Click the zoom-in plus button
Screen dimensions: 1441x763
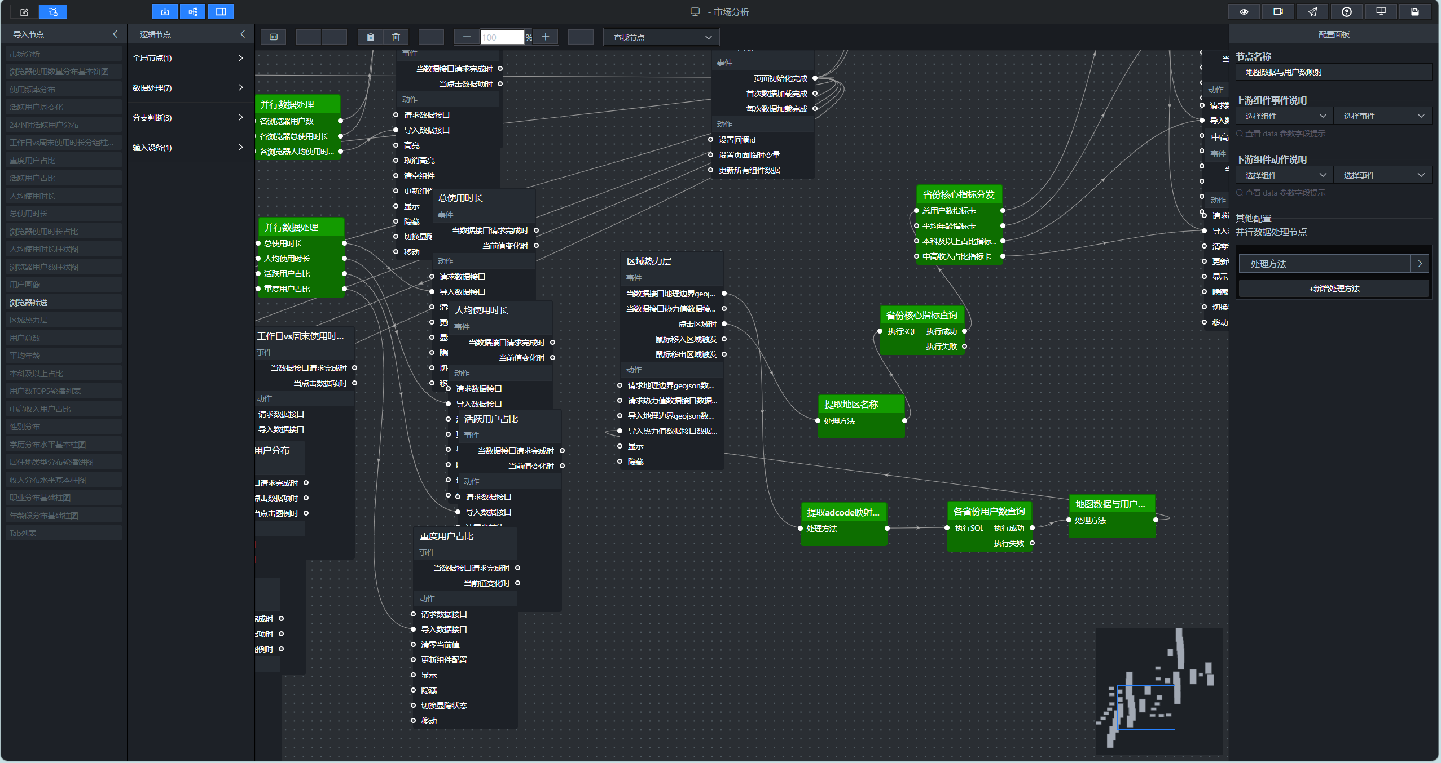click(x=545, y=37)
